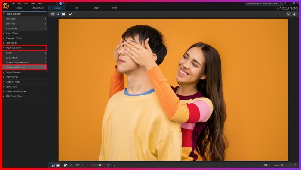The width and height of the screenshot is (301, 170).
Task: Click the PhotoDirector logo icon
Action: pos(6,6)
